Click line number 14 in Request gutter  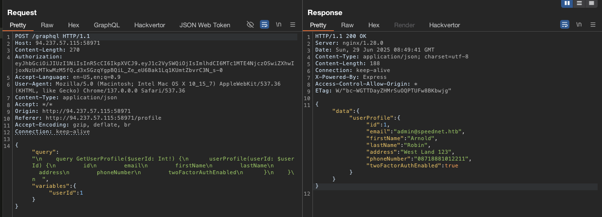click(6, 145)
